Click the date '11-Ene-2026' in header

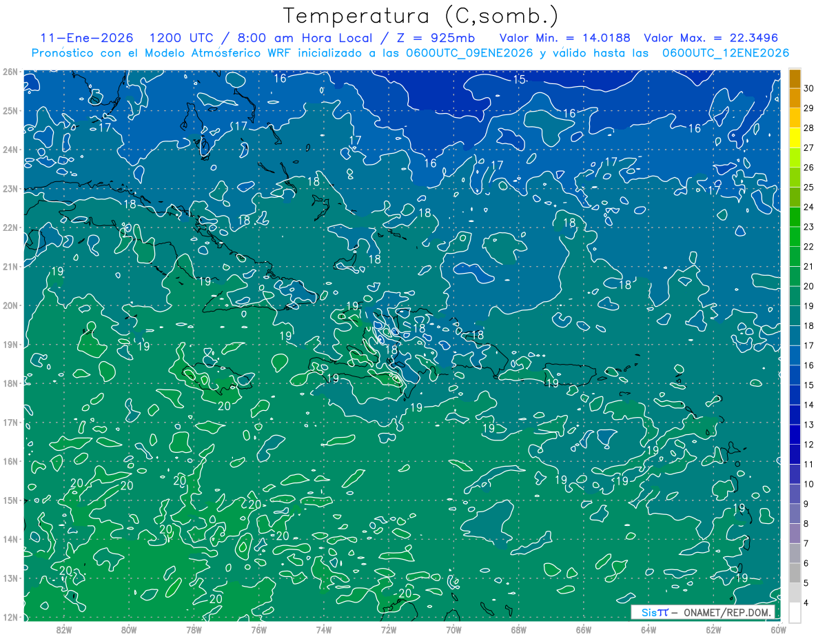click(x=87, y=38)
